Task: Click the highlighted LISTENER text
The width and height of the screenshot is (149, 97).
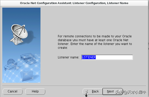Action: coord(89,57)
